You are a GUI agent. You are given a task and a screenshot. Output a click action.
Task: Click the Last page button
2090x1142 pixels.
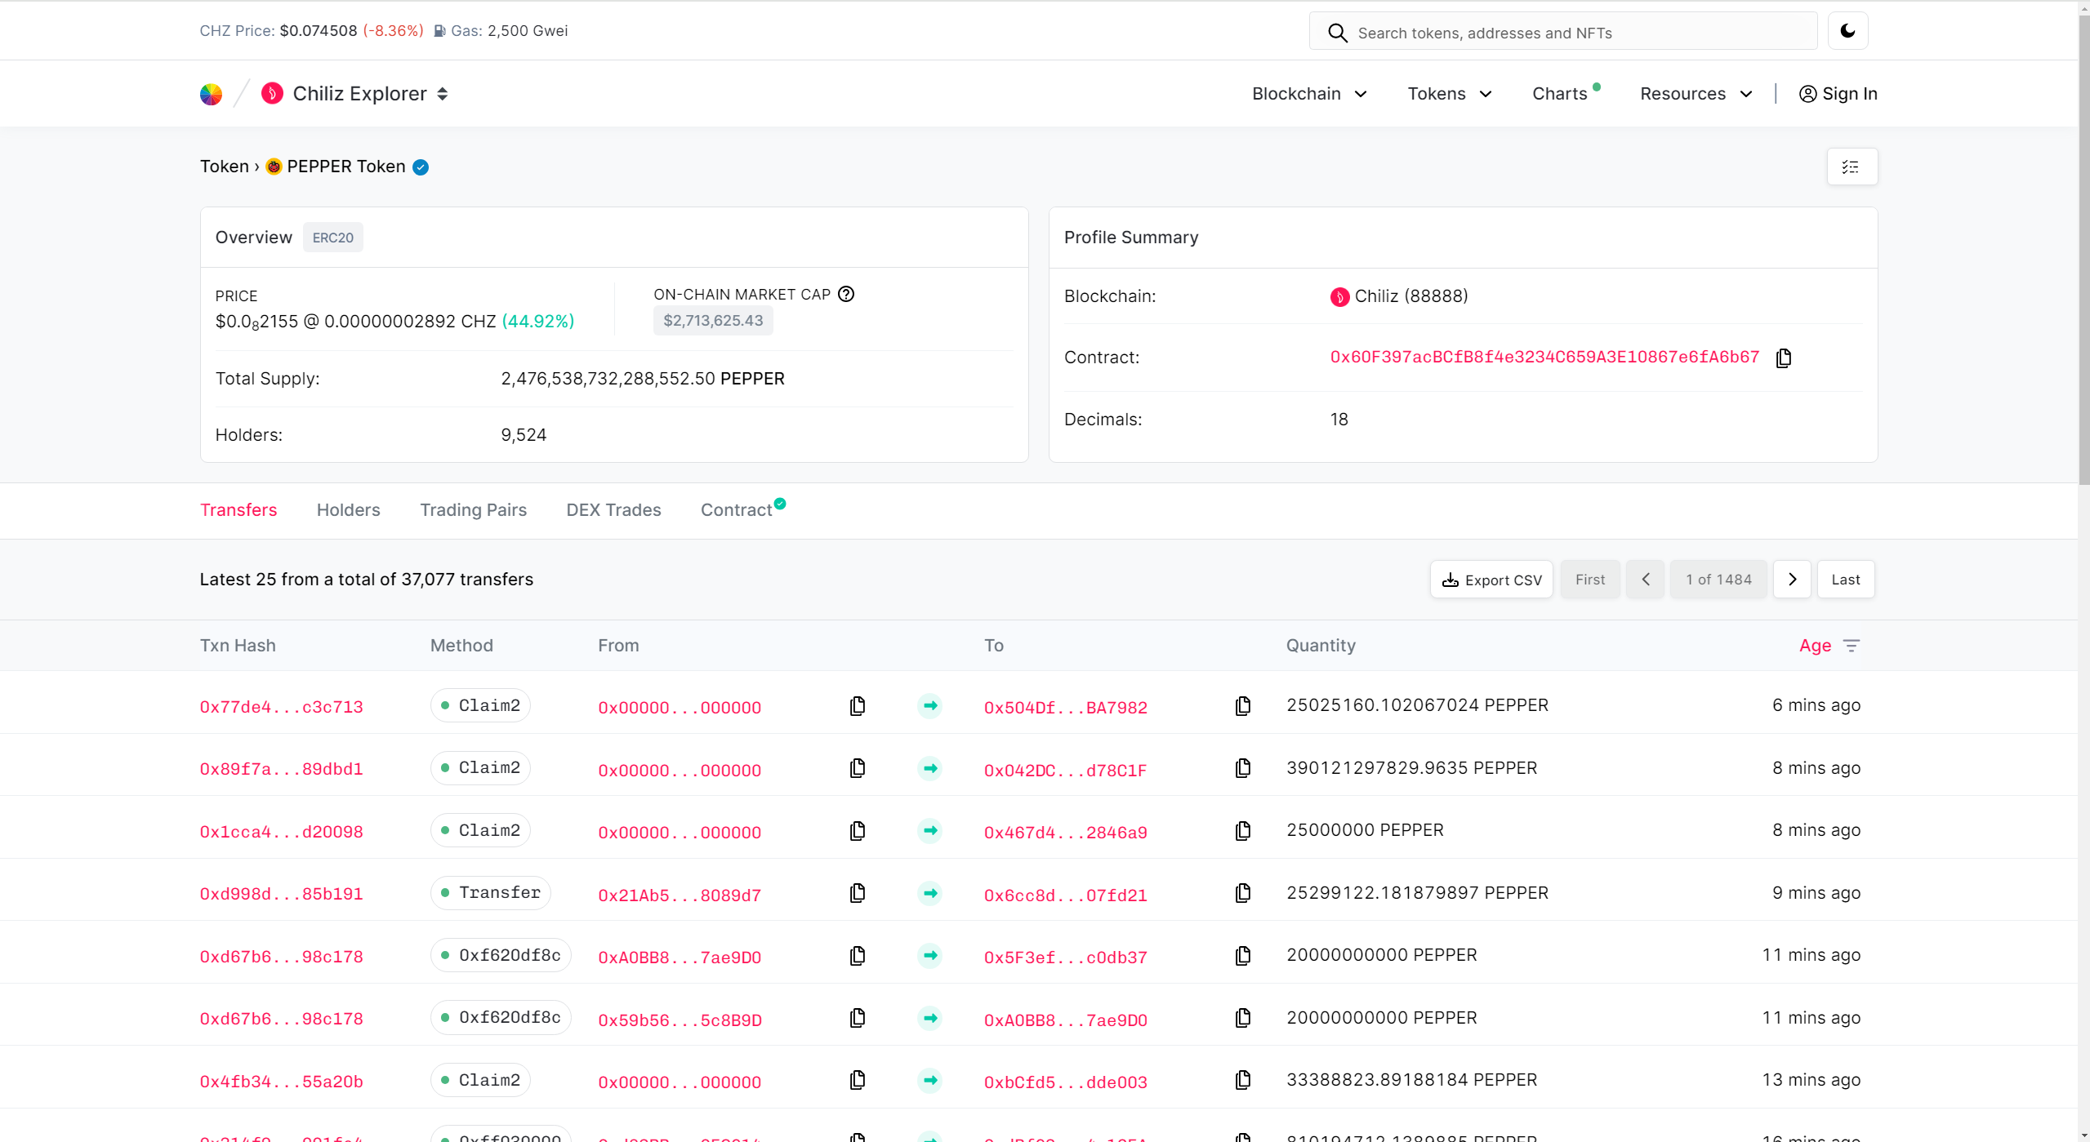[x=1846, y=580]
